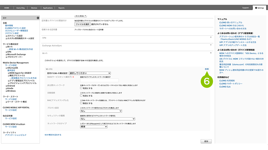Click the Wi-Fi構成を追加する link
This screenshot has width=268, height=150.
pyautogui.click(x=53, y=135)
